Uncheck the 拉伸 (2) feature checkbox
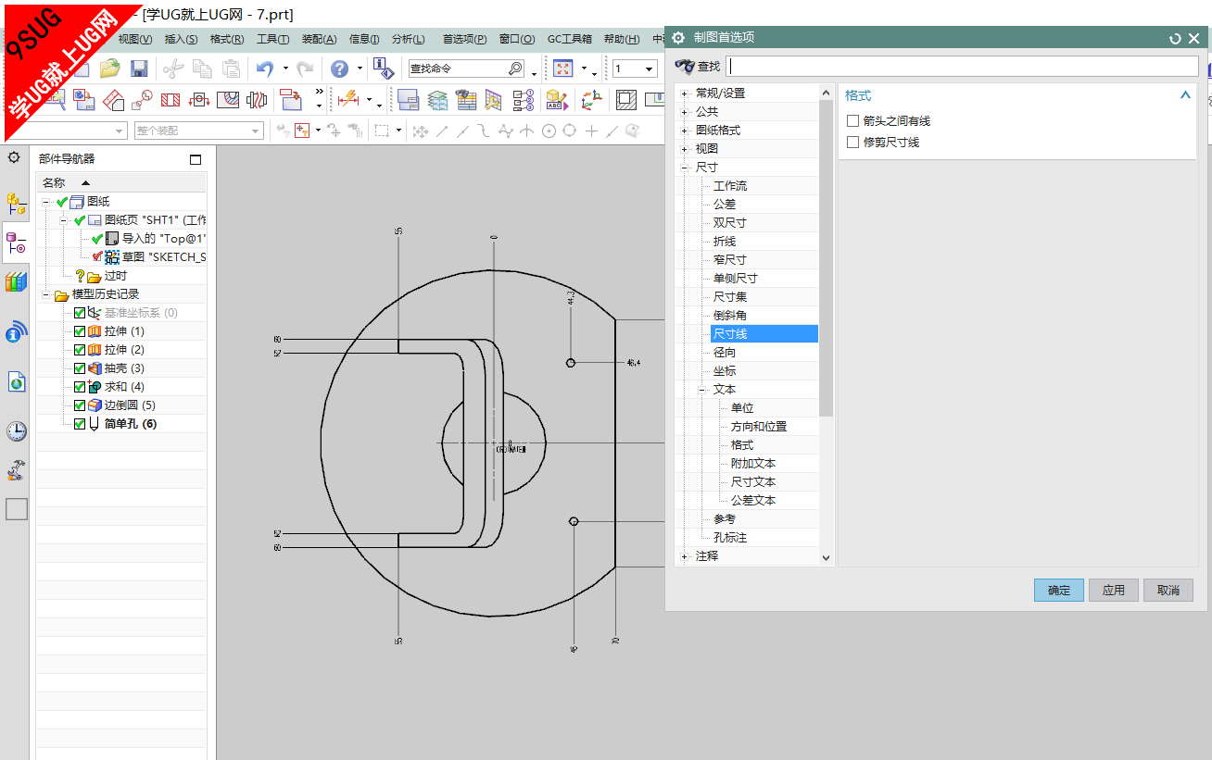Screen dimensions: 1212x760 pos(80,350)
